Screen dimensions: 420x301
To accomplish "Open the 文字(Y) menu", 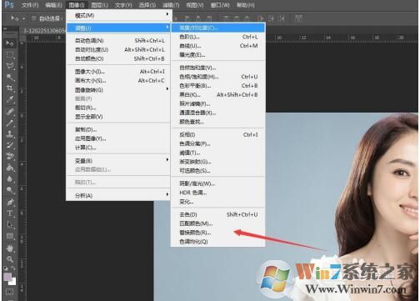I will [x=123, y=5].
